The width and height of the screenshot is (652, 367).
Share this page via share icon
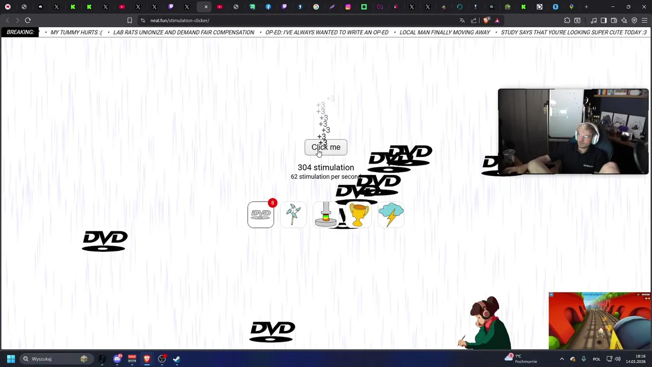pos(474,20)
